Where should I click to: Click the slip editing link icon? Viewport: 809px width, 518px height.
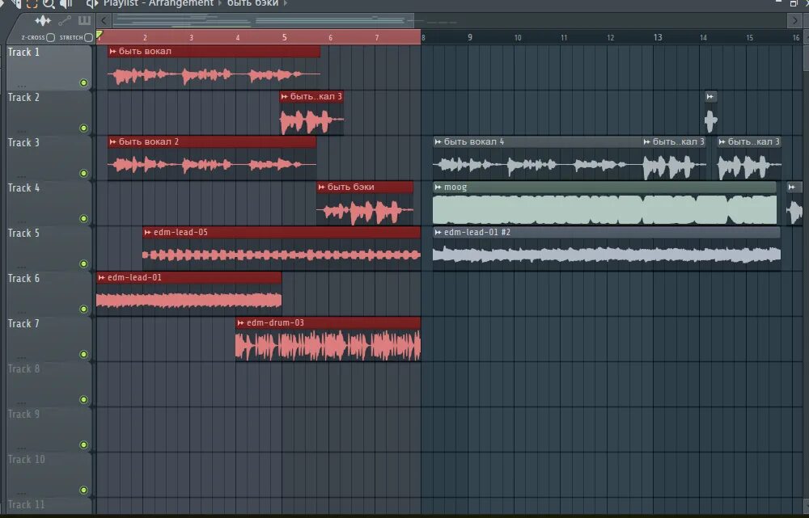pyautogui.click(x=65, y=21)
